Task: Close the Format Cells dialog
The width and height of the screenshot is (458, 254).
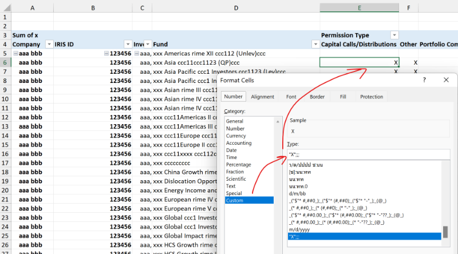Action: [446, 81]
